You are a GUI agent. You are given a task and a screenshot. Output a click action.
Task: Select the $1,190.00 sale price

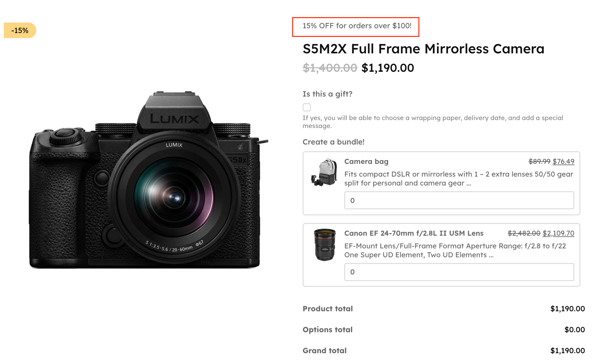tap(388, 68)
